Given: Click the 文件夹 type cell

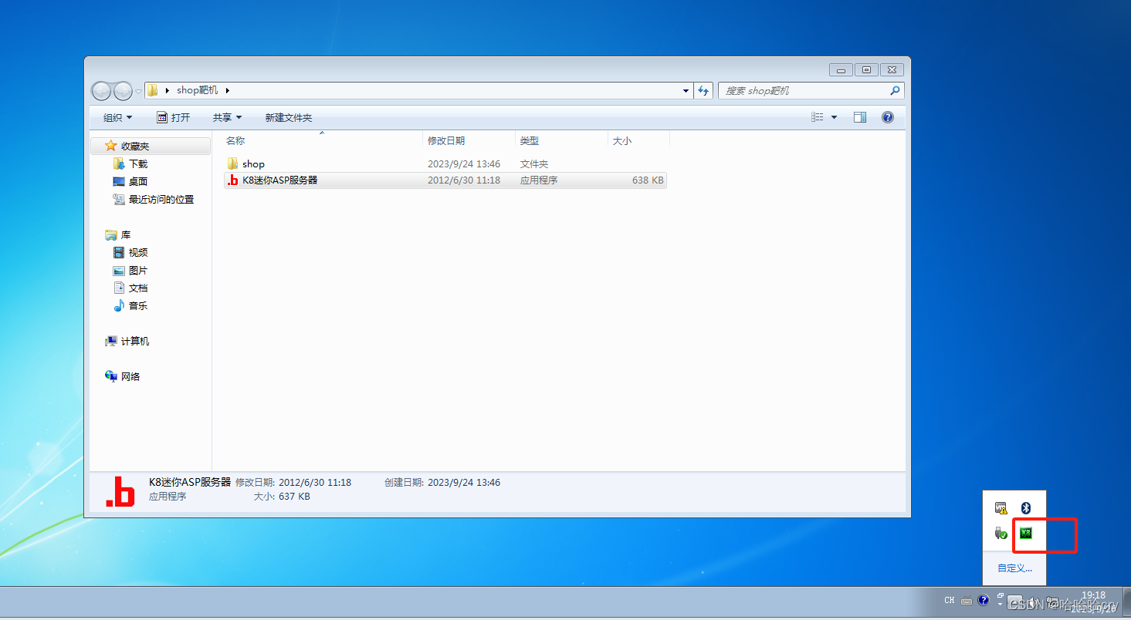Looking at the screenshot, I should [534, 163].
